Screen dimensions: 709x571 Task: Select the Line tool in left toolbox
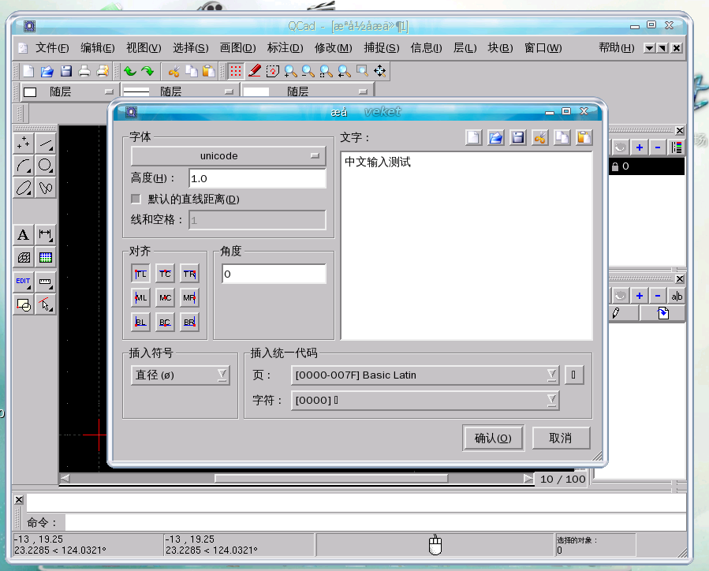pos(46,144)
